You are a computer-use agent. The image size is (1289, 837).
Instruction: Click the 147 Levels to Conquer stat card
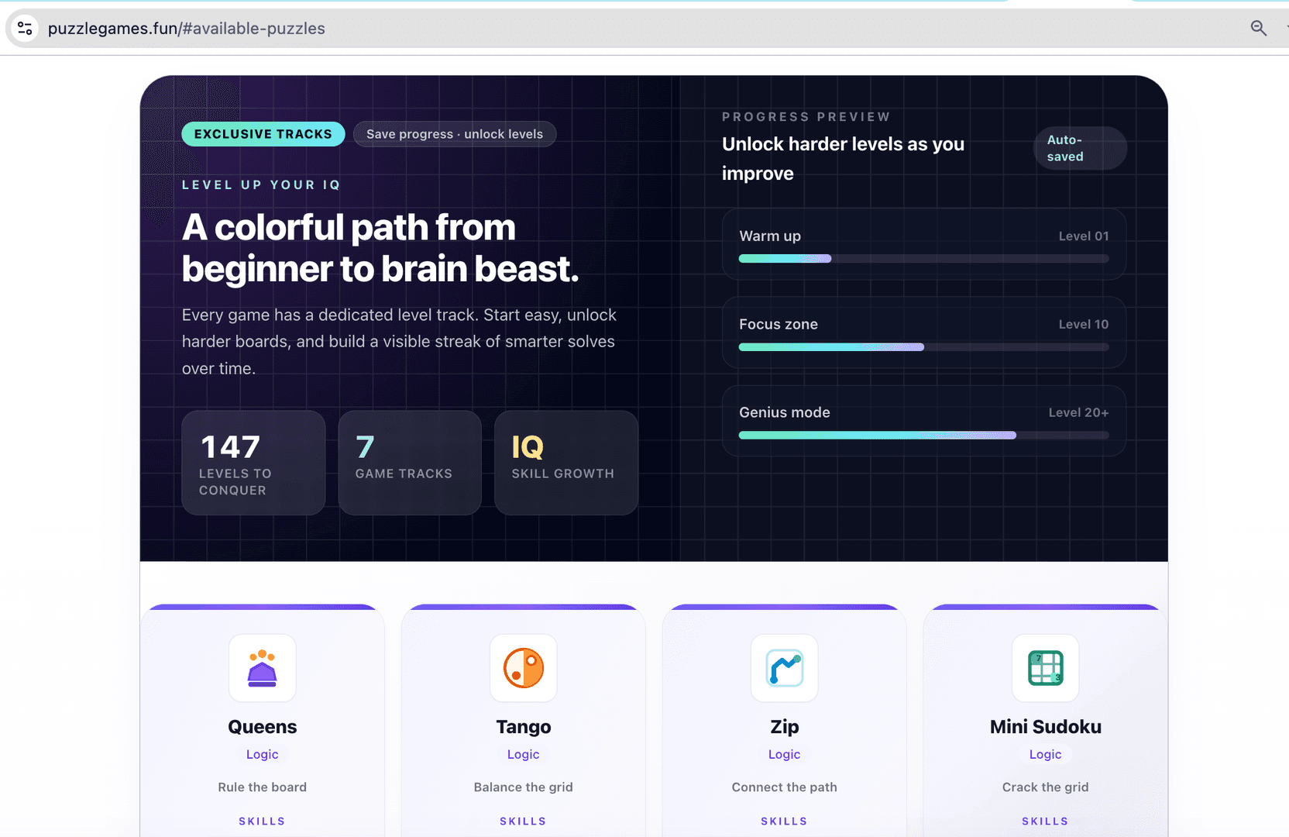pyautogui.click(x=253, y=463)
